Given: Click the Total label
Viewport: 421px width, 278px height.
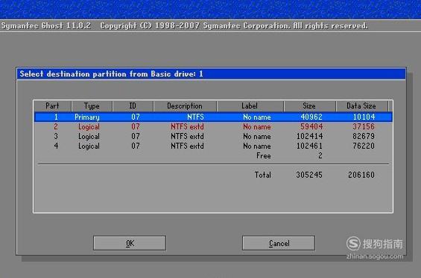Looking at the screenshot, I should [x=262, y=175].
